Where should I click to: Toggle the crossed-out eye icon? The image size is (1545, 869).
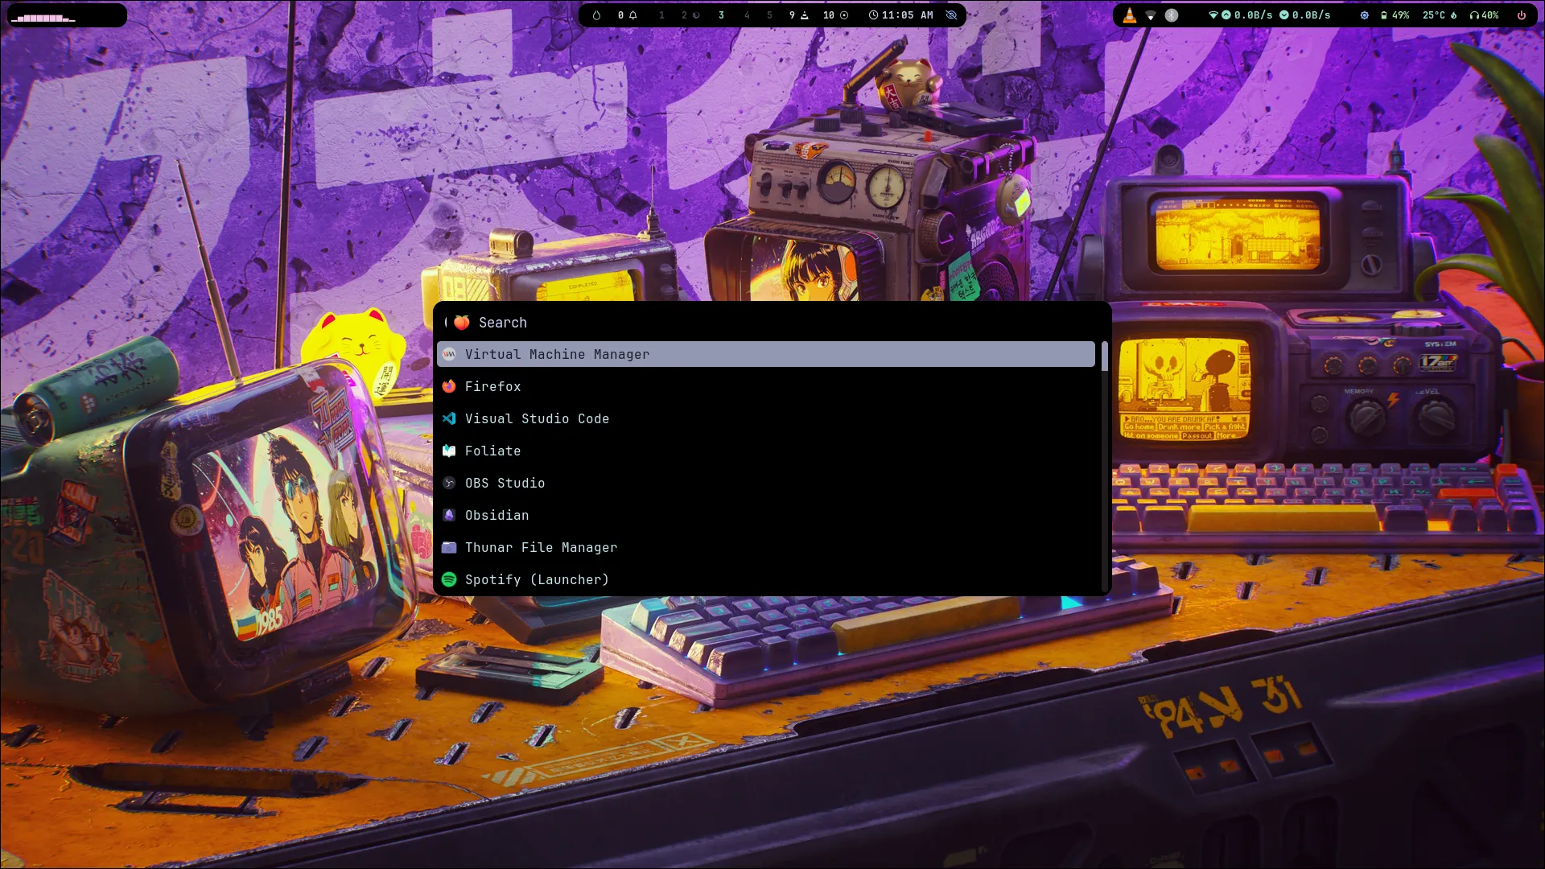[951, 15]
